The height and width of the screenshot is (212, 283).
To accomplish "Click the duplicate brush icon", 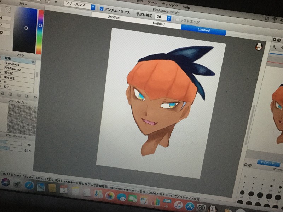I will [x=27, y=96].
